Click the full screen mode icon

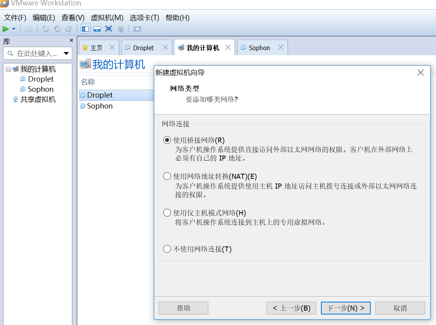(109, 29)
